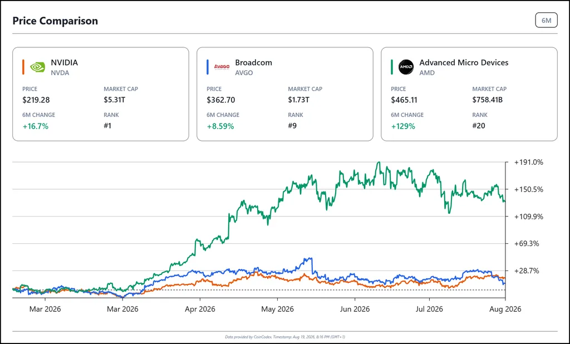Screen dimensions: 570x344
Task: Click the green AMD color bar
Action: [392, 67]
